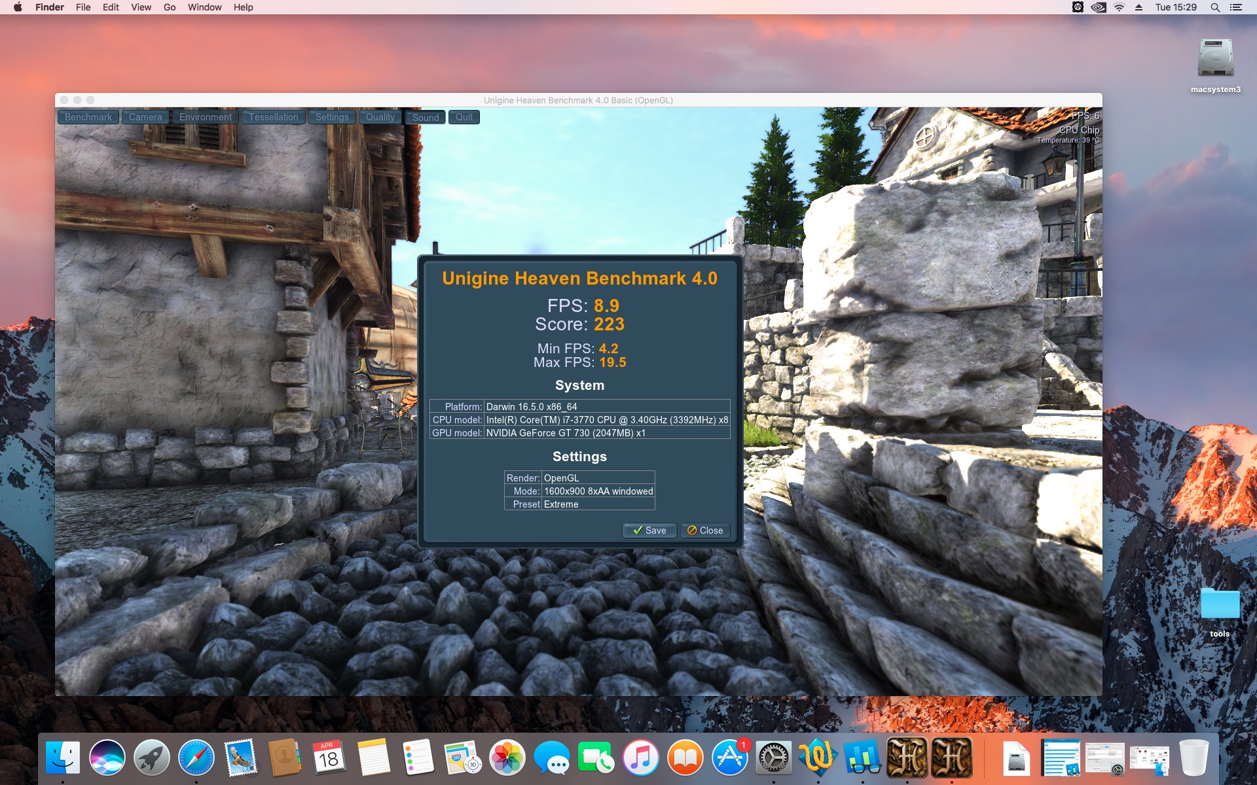1257x785 pixels.
Task: Open the App Store with update badge
Action: (730, 758)
